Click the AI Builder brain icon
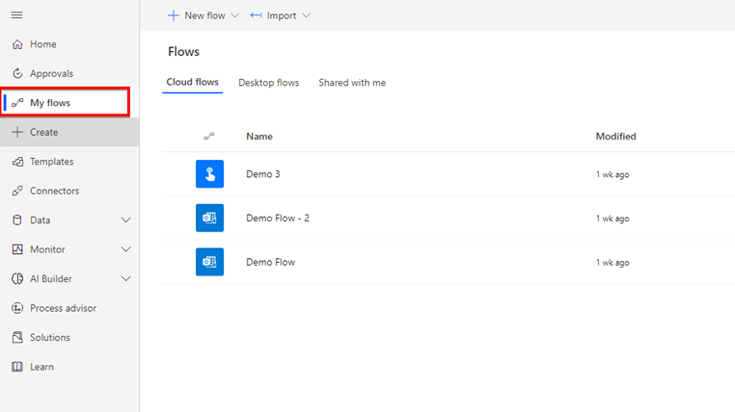The height and width of the screenshot is (412, 735). 17,279
